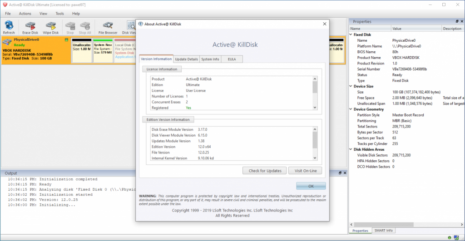This screenshot has height=241, width=465.
Task: Collapse the Device Geometry group
Action: point(351,109)
